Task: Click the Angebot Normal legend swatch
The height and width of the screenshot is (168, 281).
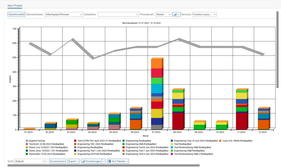Action: click(27, 141)
